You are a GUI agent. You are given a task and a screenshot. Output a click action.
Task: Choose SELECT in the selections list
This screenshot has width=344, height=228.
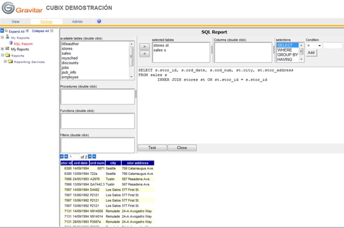coord(287,45)
